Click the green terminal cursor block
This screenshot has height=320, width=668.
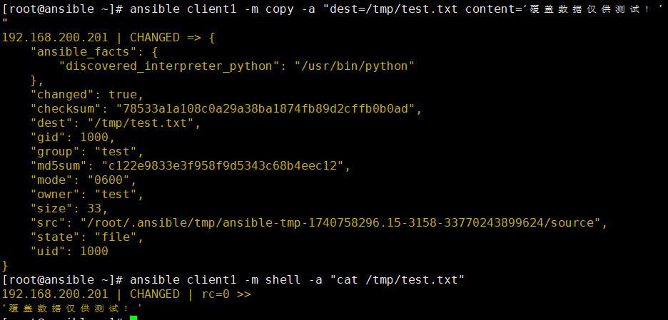tap(133, 318)
